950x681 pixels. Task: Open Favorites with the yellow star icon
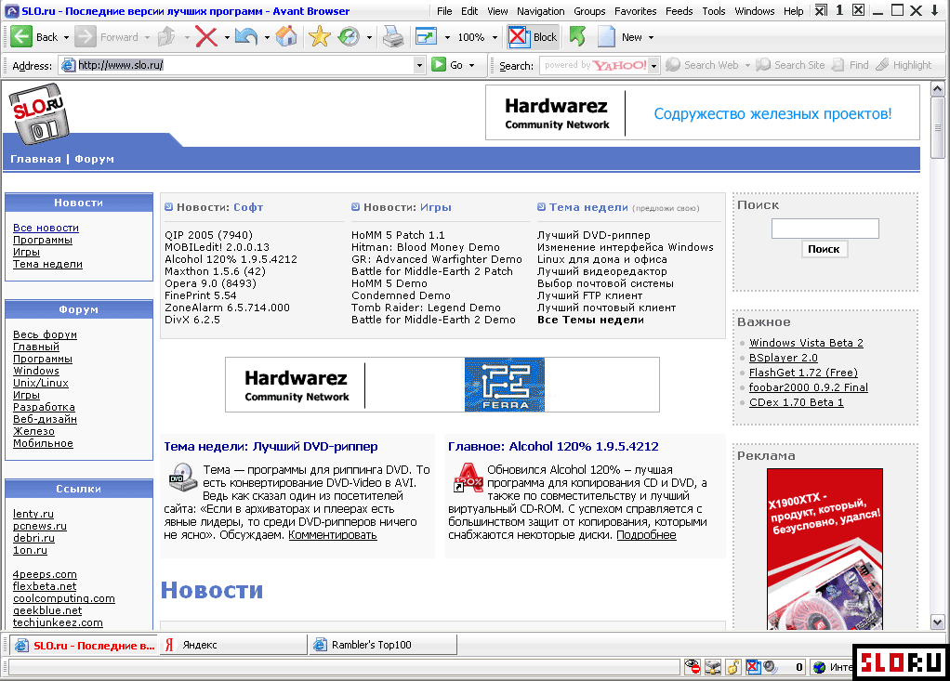coord(319,37)
